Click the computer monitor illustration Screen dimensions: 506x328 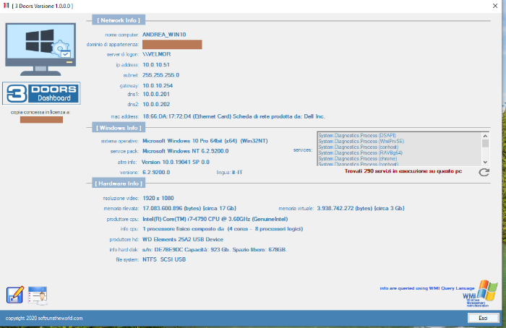[x=40, y=49]
